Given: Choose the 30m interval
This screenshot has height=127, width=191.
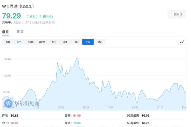Looking at the screenshot, I should pos(42,42).
